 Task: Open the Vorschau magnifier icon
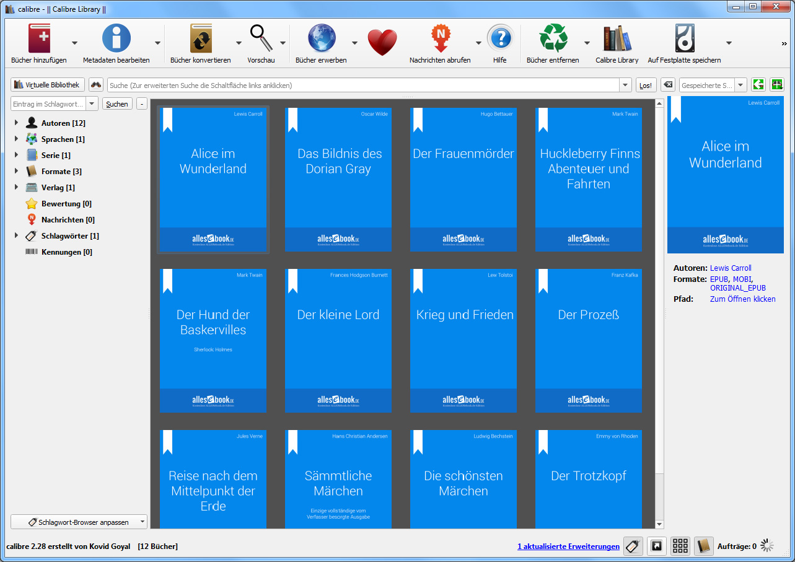[261, 38]
